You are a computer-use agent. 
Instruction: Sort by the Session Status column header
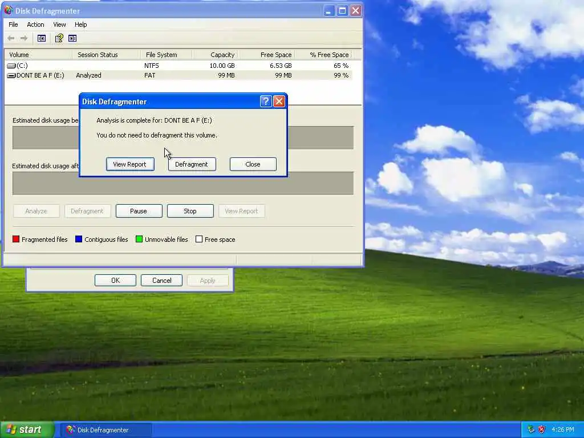point(107,55)
